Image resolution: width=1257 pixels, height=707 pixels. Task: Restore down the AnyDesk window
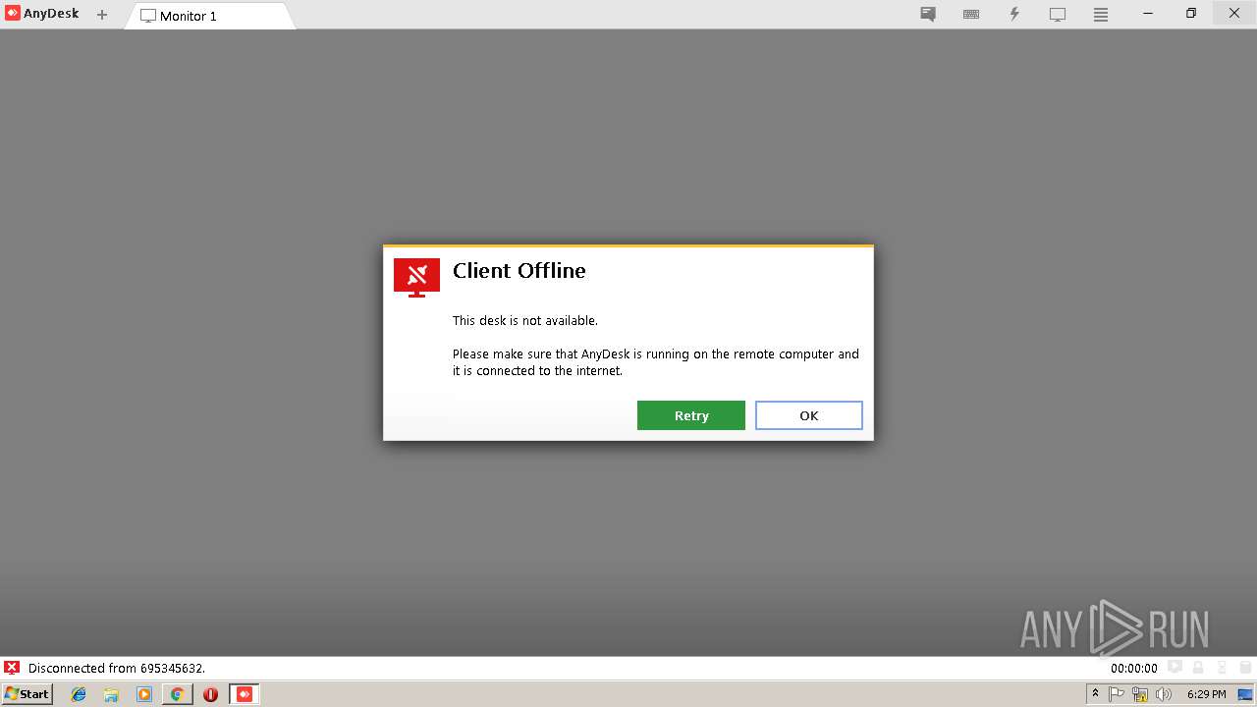[1191, 14]
